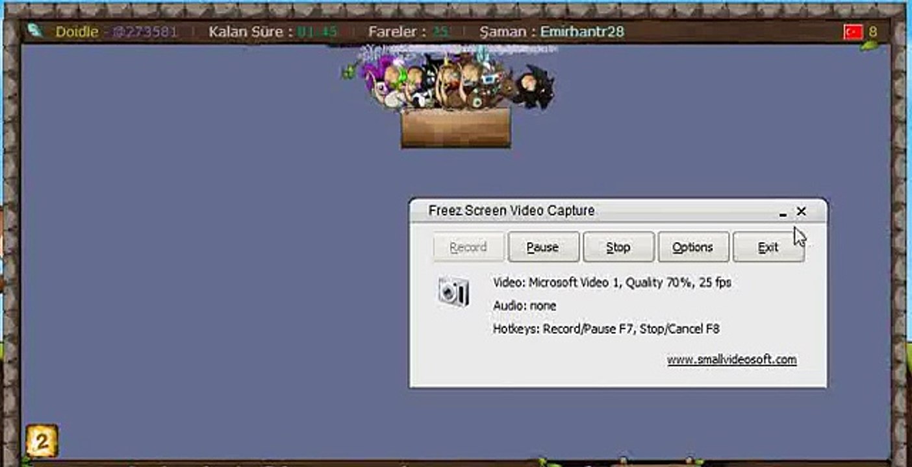
Task: Click the number 8 beside the flag
Action: (873, 31)
